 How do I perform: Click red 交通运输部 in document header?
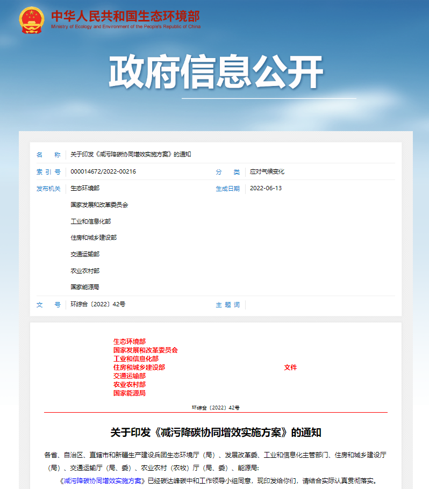tap(130, 376)
